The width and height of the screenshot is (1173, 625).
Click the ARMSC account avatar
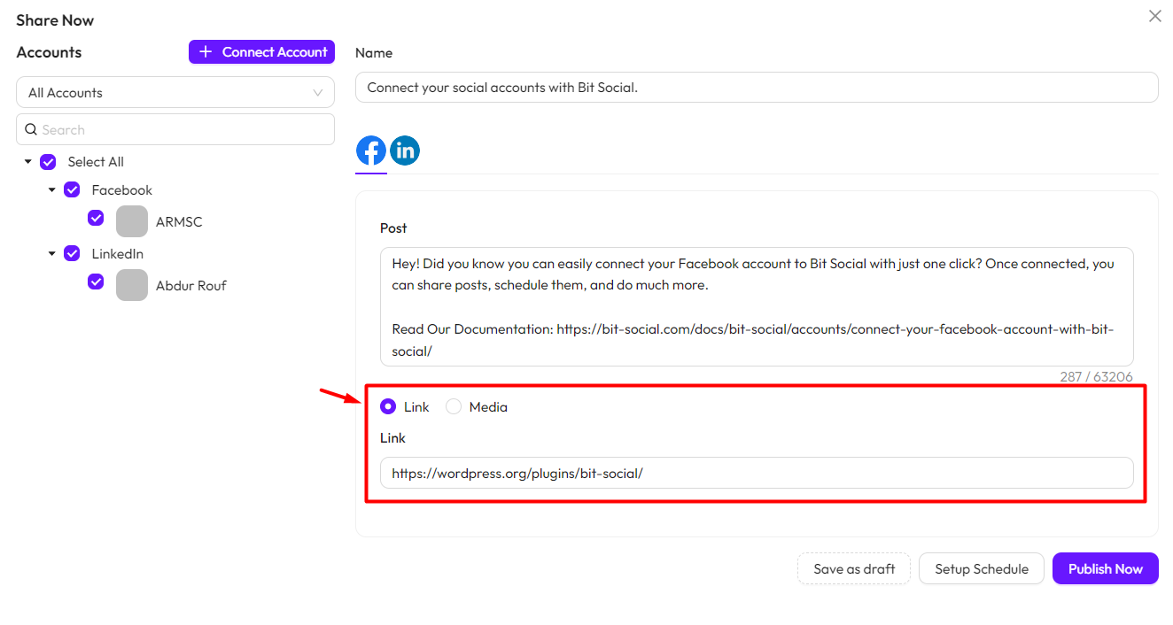(132, 221)
